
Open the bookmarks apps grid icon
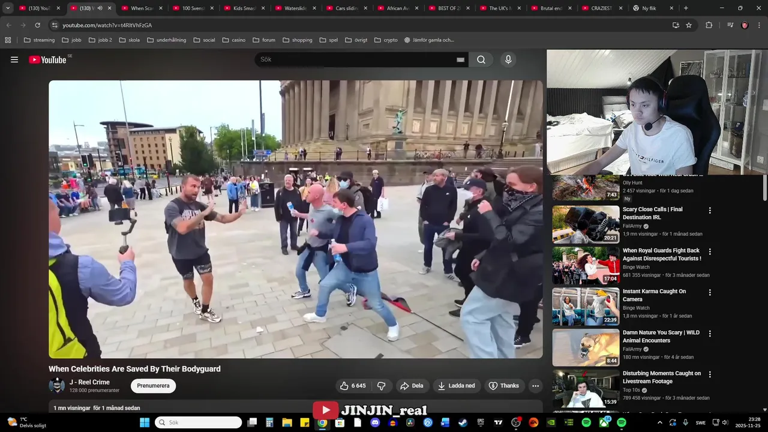click(8, 40)
